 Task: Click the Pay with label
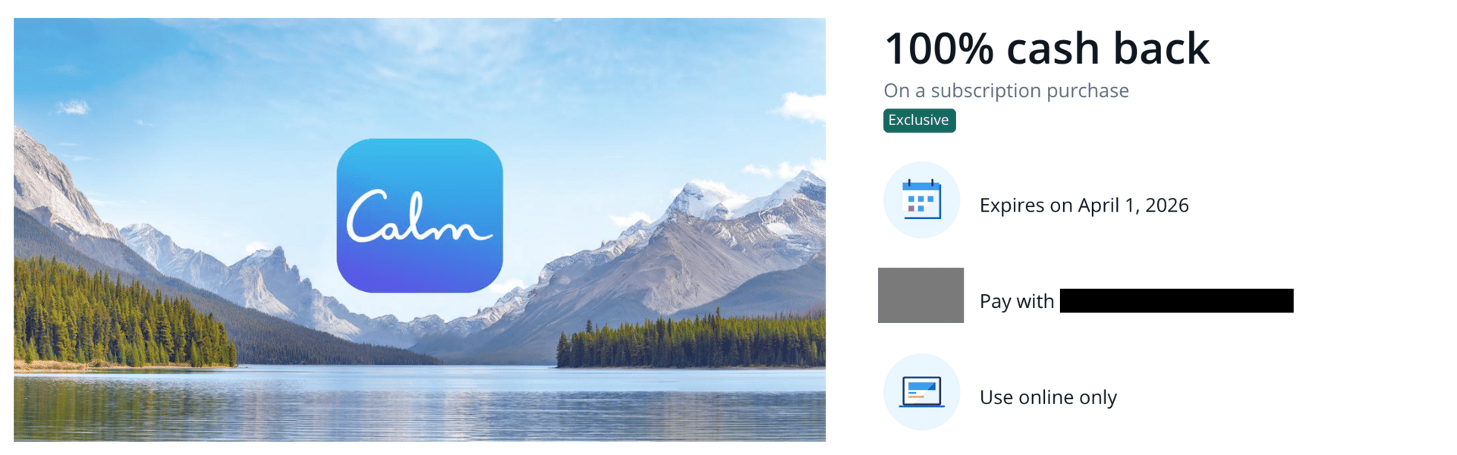(1016, 301)
